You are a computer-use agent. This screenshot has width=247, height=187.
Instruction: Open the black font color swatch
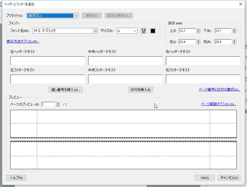point(153,31)
